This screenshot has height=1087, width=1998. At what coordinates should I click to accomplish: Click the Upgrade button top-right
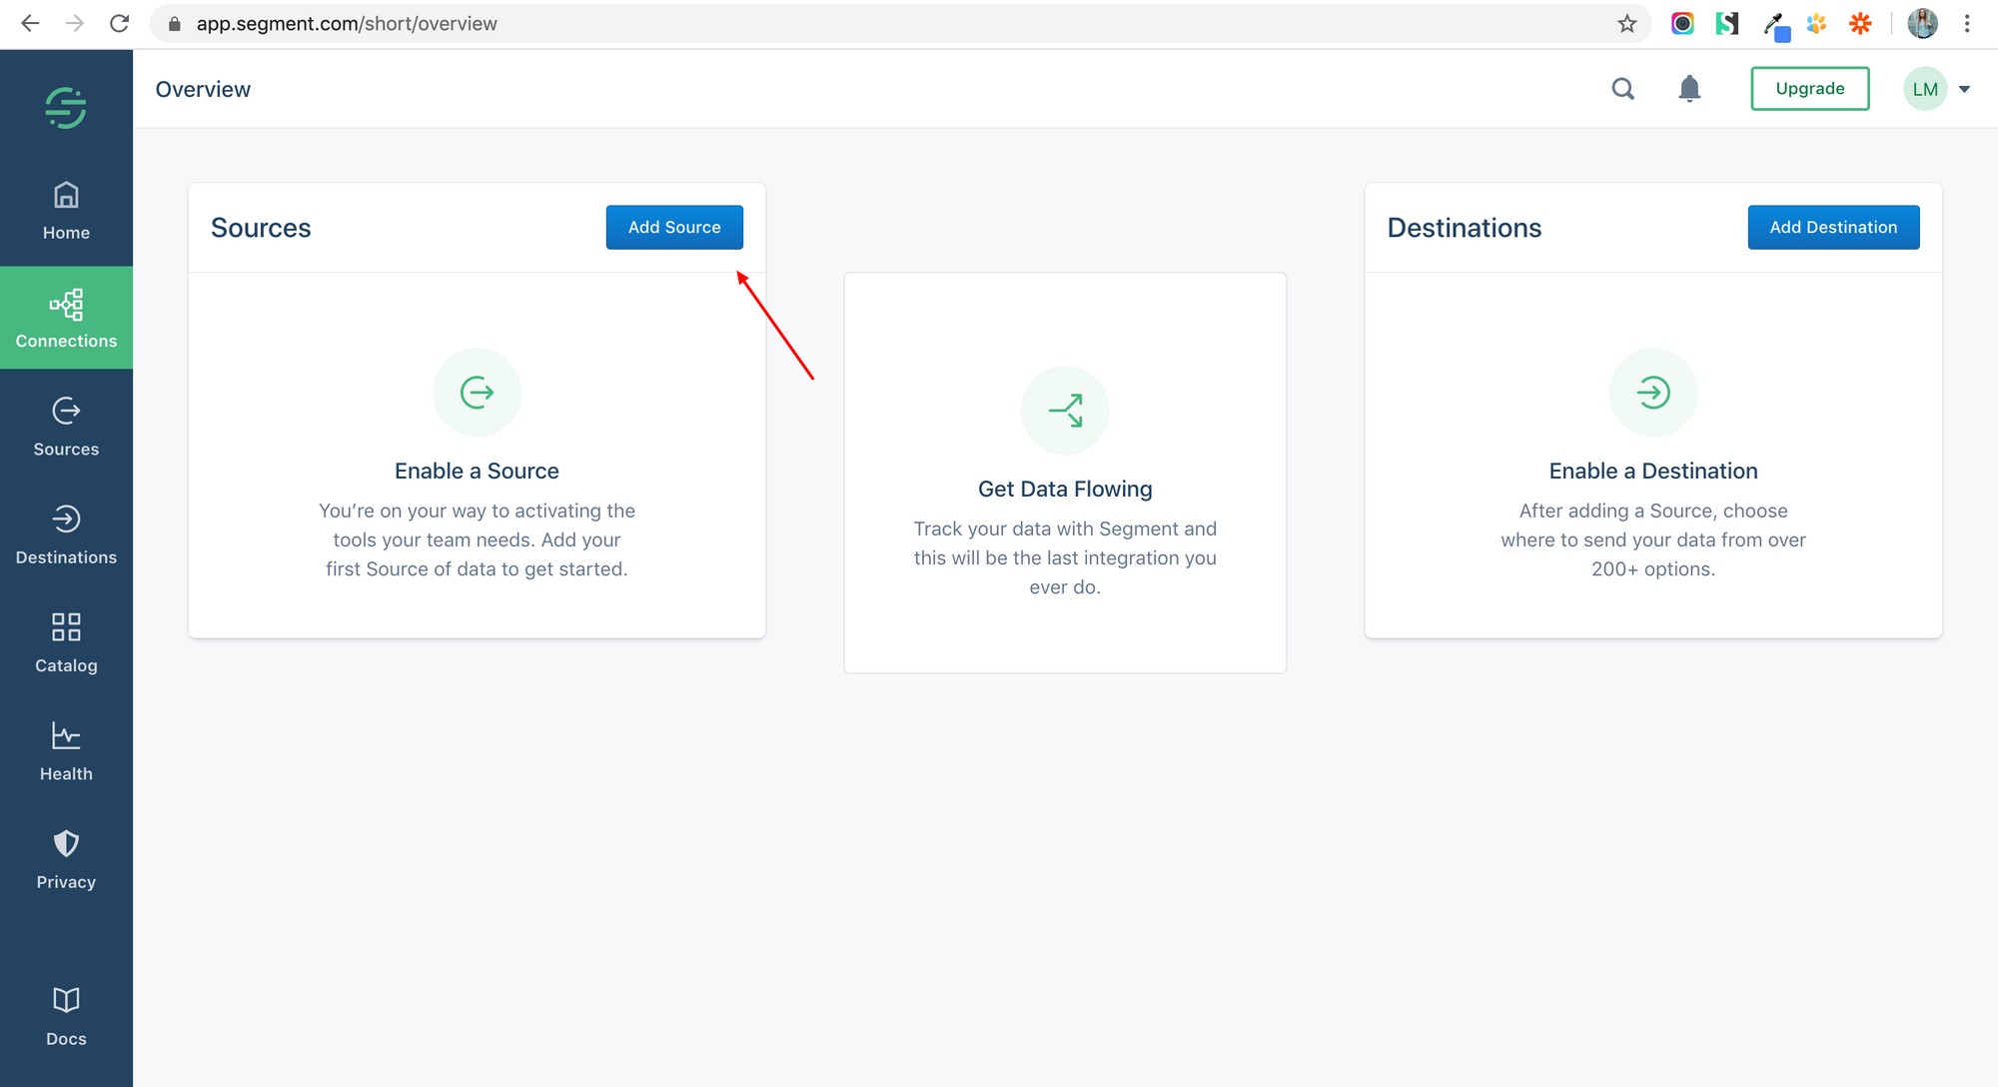1809,88
